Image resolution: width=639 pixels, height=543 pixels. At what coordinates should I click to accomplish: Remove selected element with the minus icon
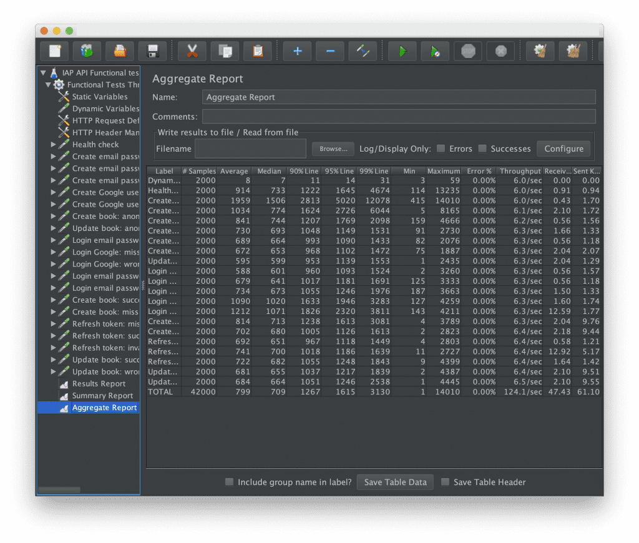tap(329, 51)
